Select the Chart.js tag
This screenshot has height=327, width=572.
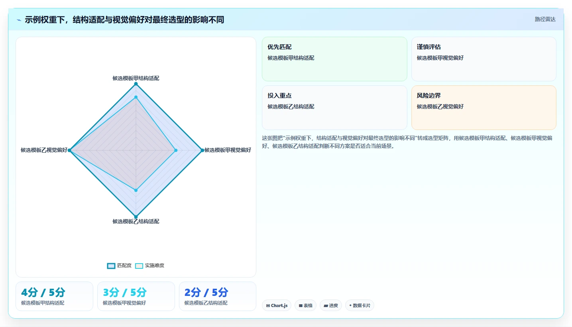coord(277,305)
